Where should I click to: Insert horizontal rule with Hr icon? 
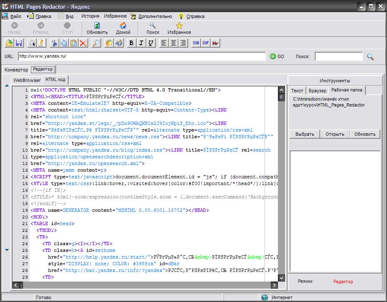tap(216, 43)
